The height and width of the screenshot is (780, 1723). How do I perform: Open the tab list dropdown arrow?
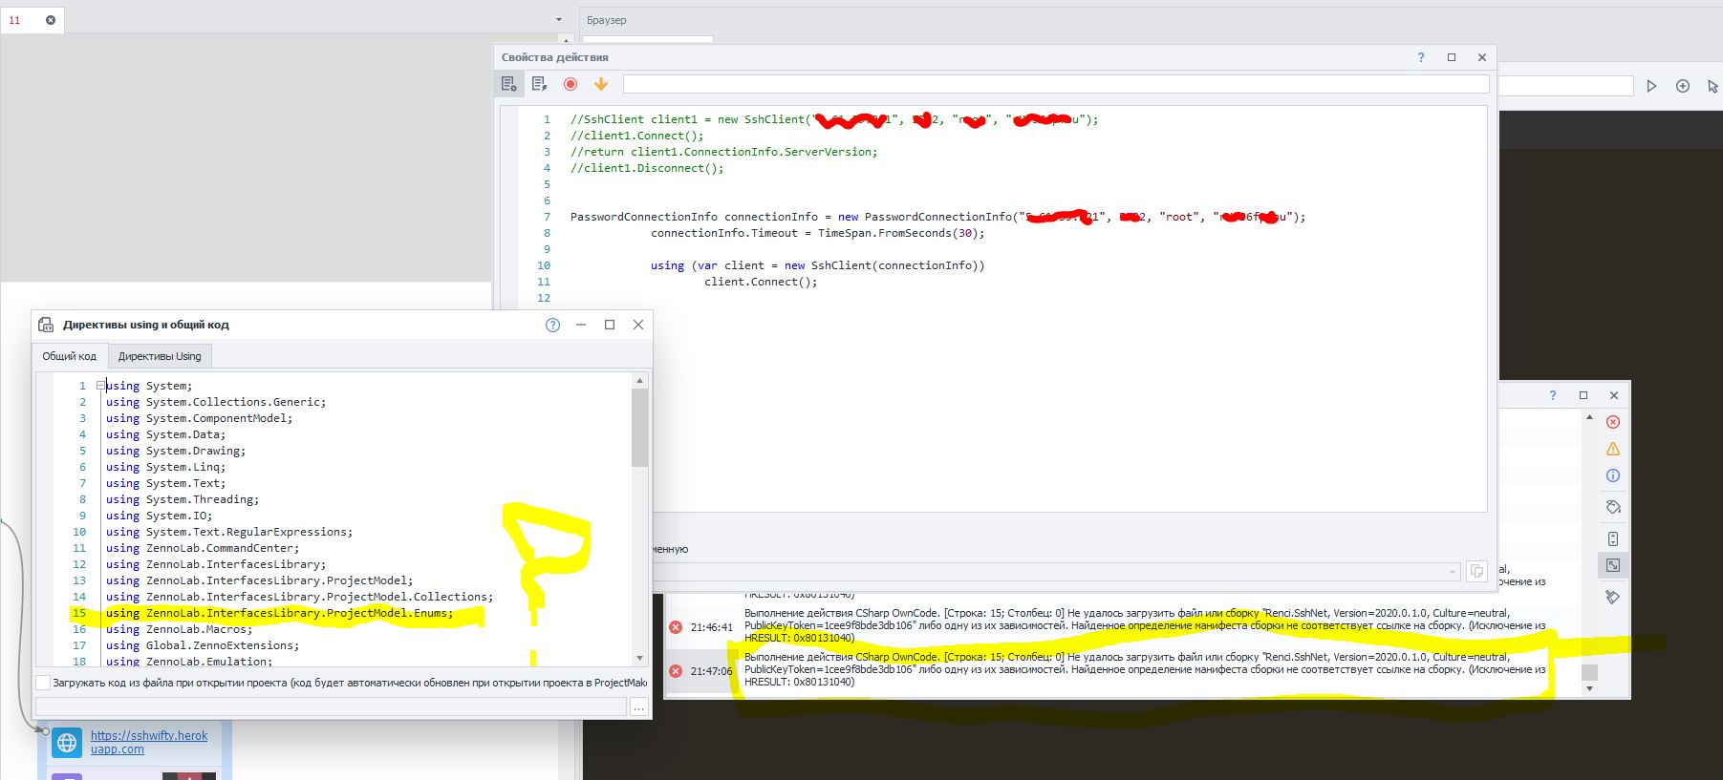(x=559, y=20)
